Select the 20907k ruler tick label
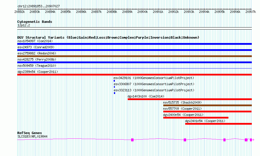This screenshot has height=156, width=260. 251,12
